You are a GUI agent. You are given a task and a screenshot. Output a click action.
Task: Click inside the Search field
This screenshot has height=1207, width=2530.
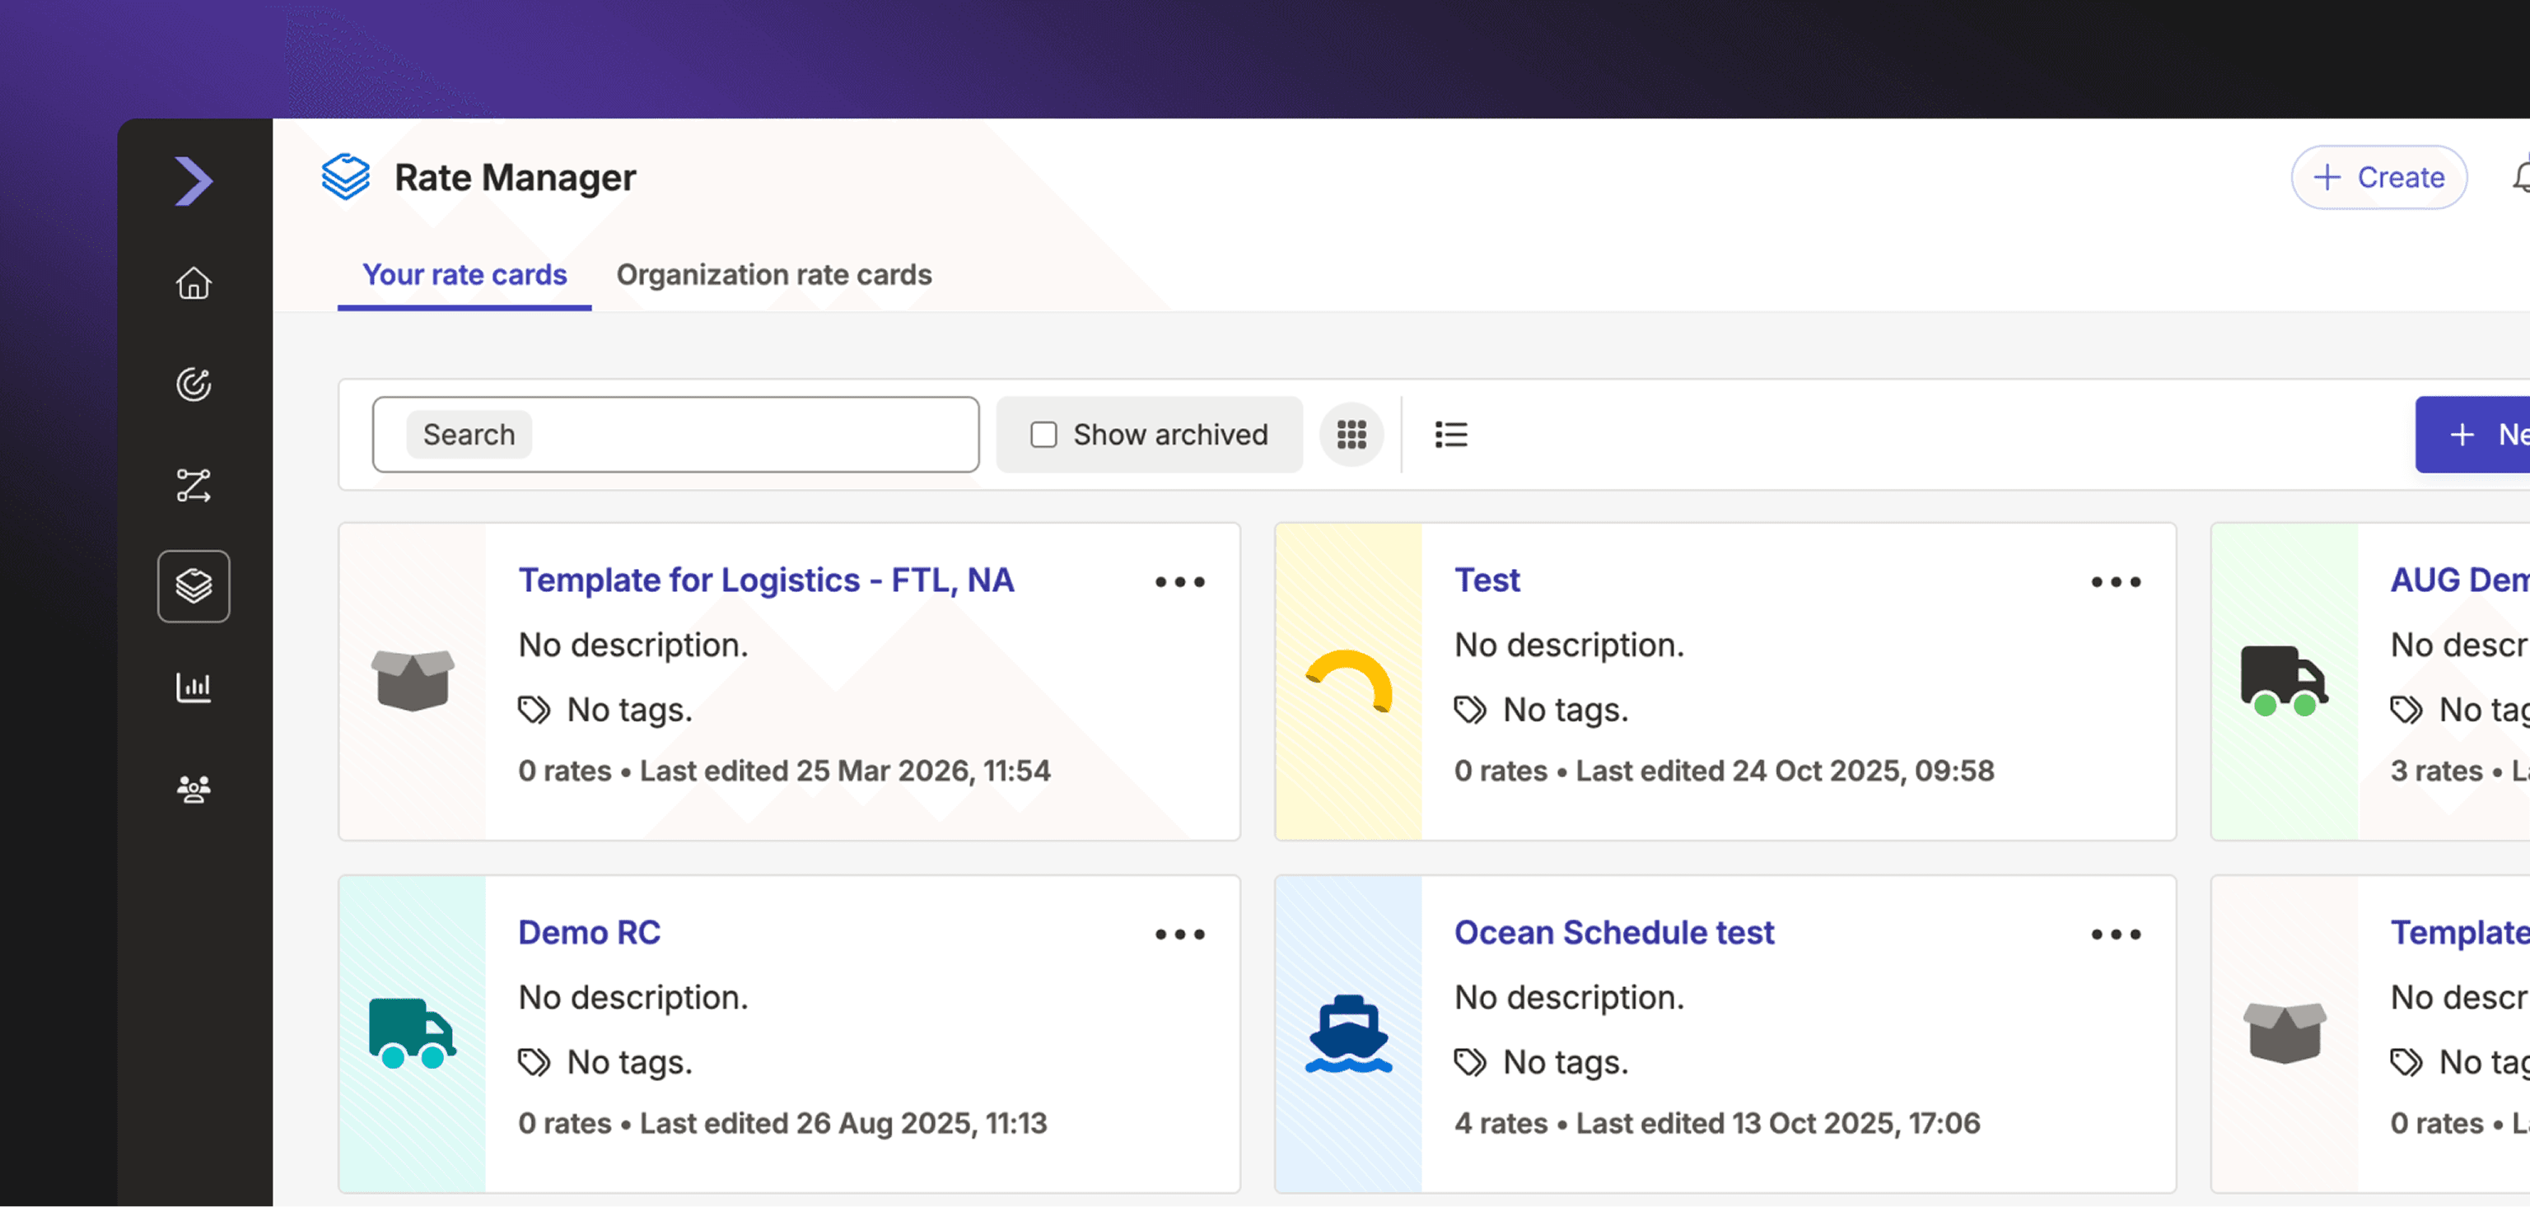[x=674, y=434]
